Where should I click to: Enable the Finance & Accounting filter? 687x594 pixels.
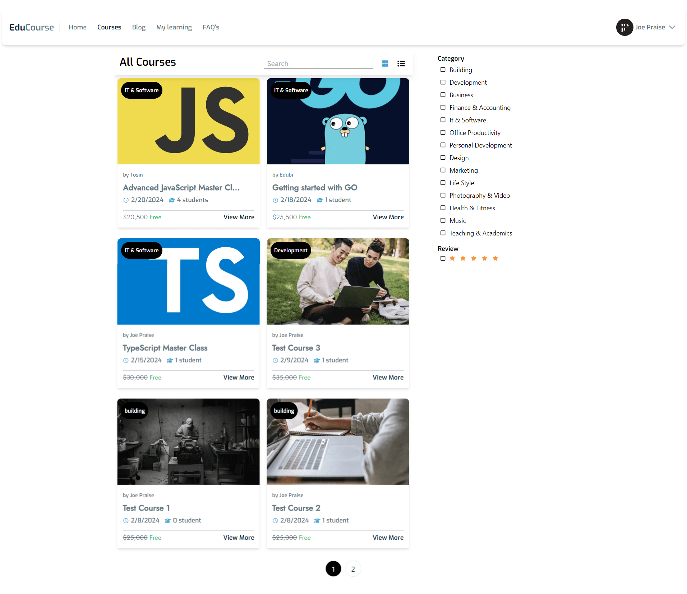point(443,107)
